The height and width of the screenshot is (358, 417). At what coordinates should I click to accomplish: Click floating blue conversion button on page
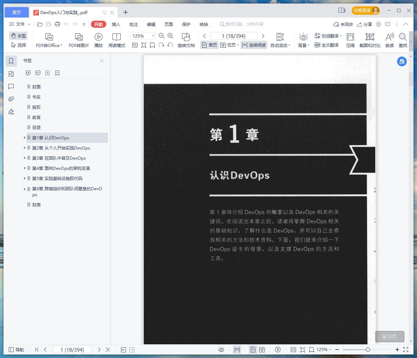point(402,61)
